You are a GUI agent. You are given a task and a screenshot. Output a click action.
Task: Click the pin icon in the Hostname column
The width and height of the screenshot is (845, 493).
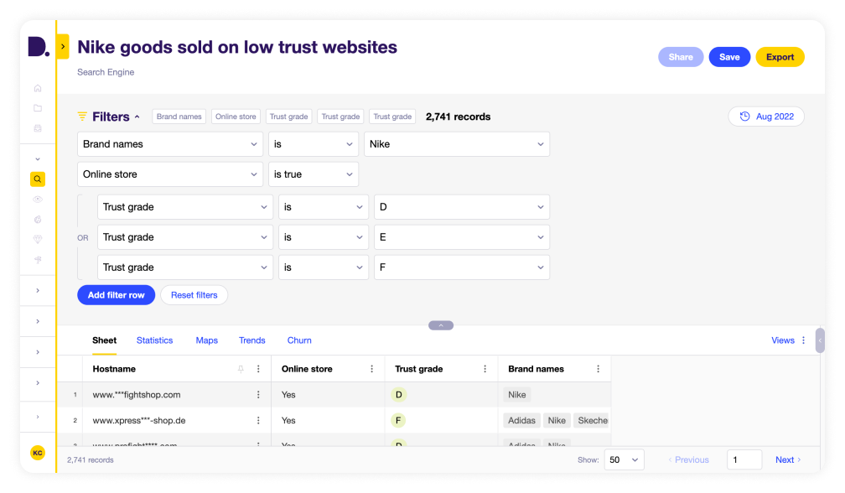click(x=241, y=369)
